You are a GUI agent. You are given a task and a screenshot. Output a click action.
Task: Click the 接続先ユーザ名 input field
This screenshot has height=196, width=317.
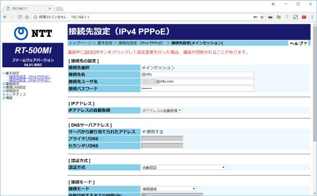tap(198, 82)
